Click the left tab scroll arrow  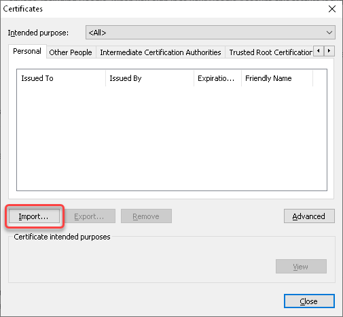[x=319, y=51]
